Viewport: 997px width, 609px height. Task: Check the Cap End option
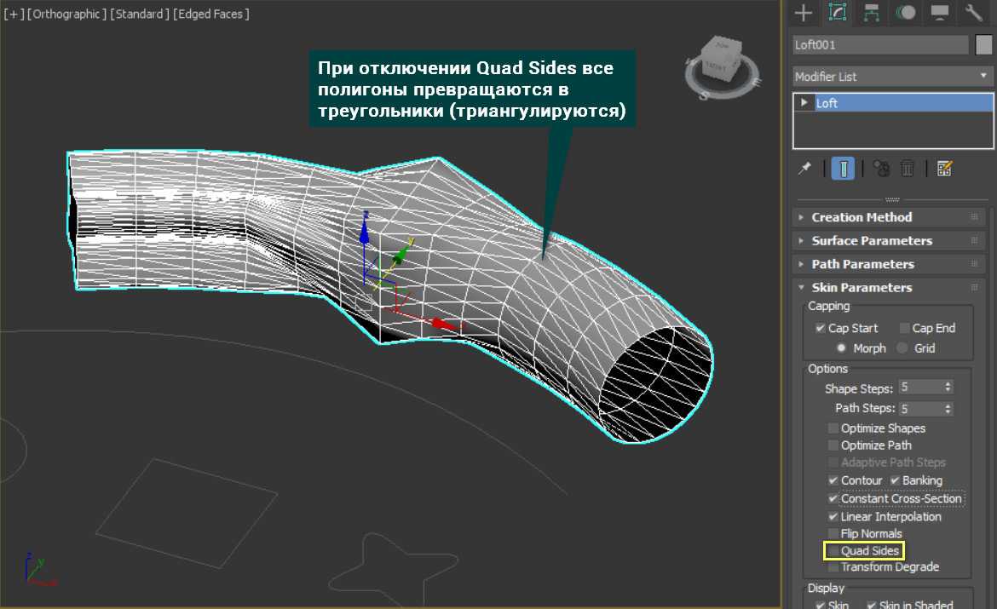(x=904, y=328)
